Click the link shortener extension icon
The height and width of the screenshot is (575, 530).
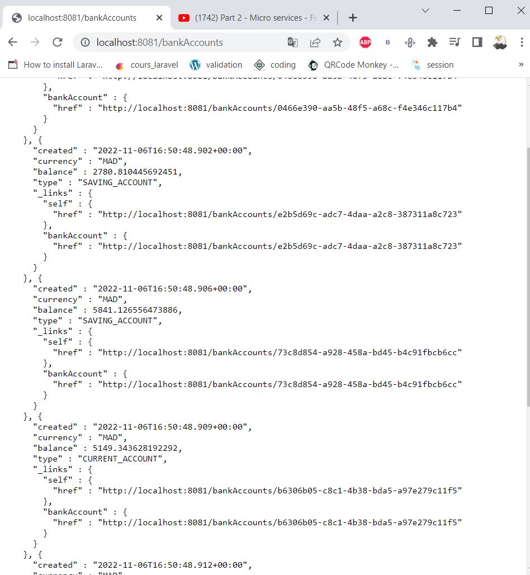410,42
